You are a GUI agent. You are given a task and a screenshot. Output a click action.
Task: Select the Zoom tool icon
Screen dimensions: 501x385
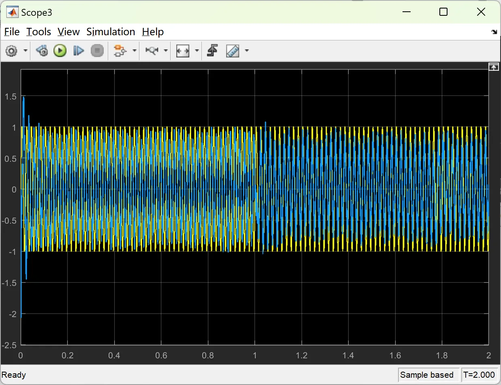point(152,51)
